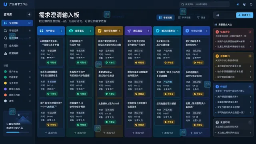Open 数据观察 in the sidebar

(x=17, y=53)
